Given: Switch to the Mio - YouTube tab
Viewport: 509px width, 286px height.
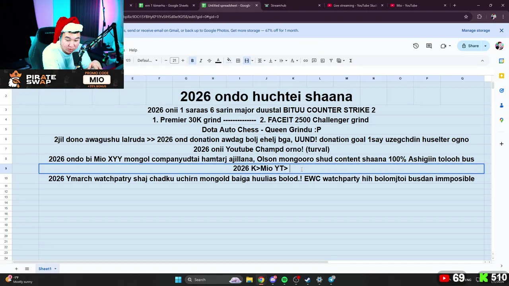Looking at the screenshot, I should (418, 6).
